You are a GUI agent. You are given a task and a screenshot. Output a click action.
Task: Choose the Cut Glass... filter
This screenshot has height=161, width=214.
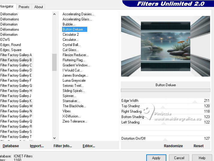click(x=70, y=50)
